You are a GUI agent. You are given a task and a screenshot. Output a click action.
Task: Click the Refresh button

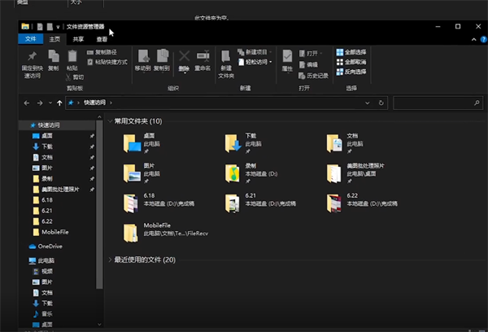click(x=381, y=103)
